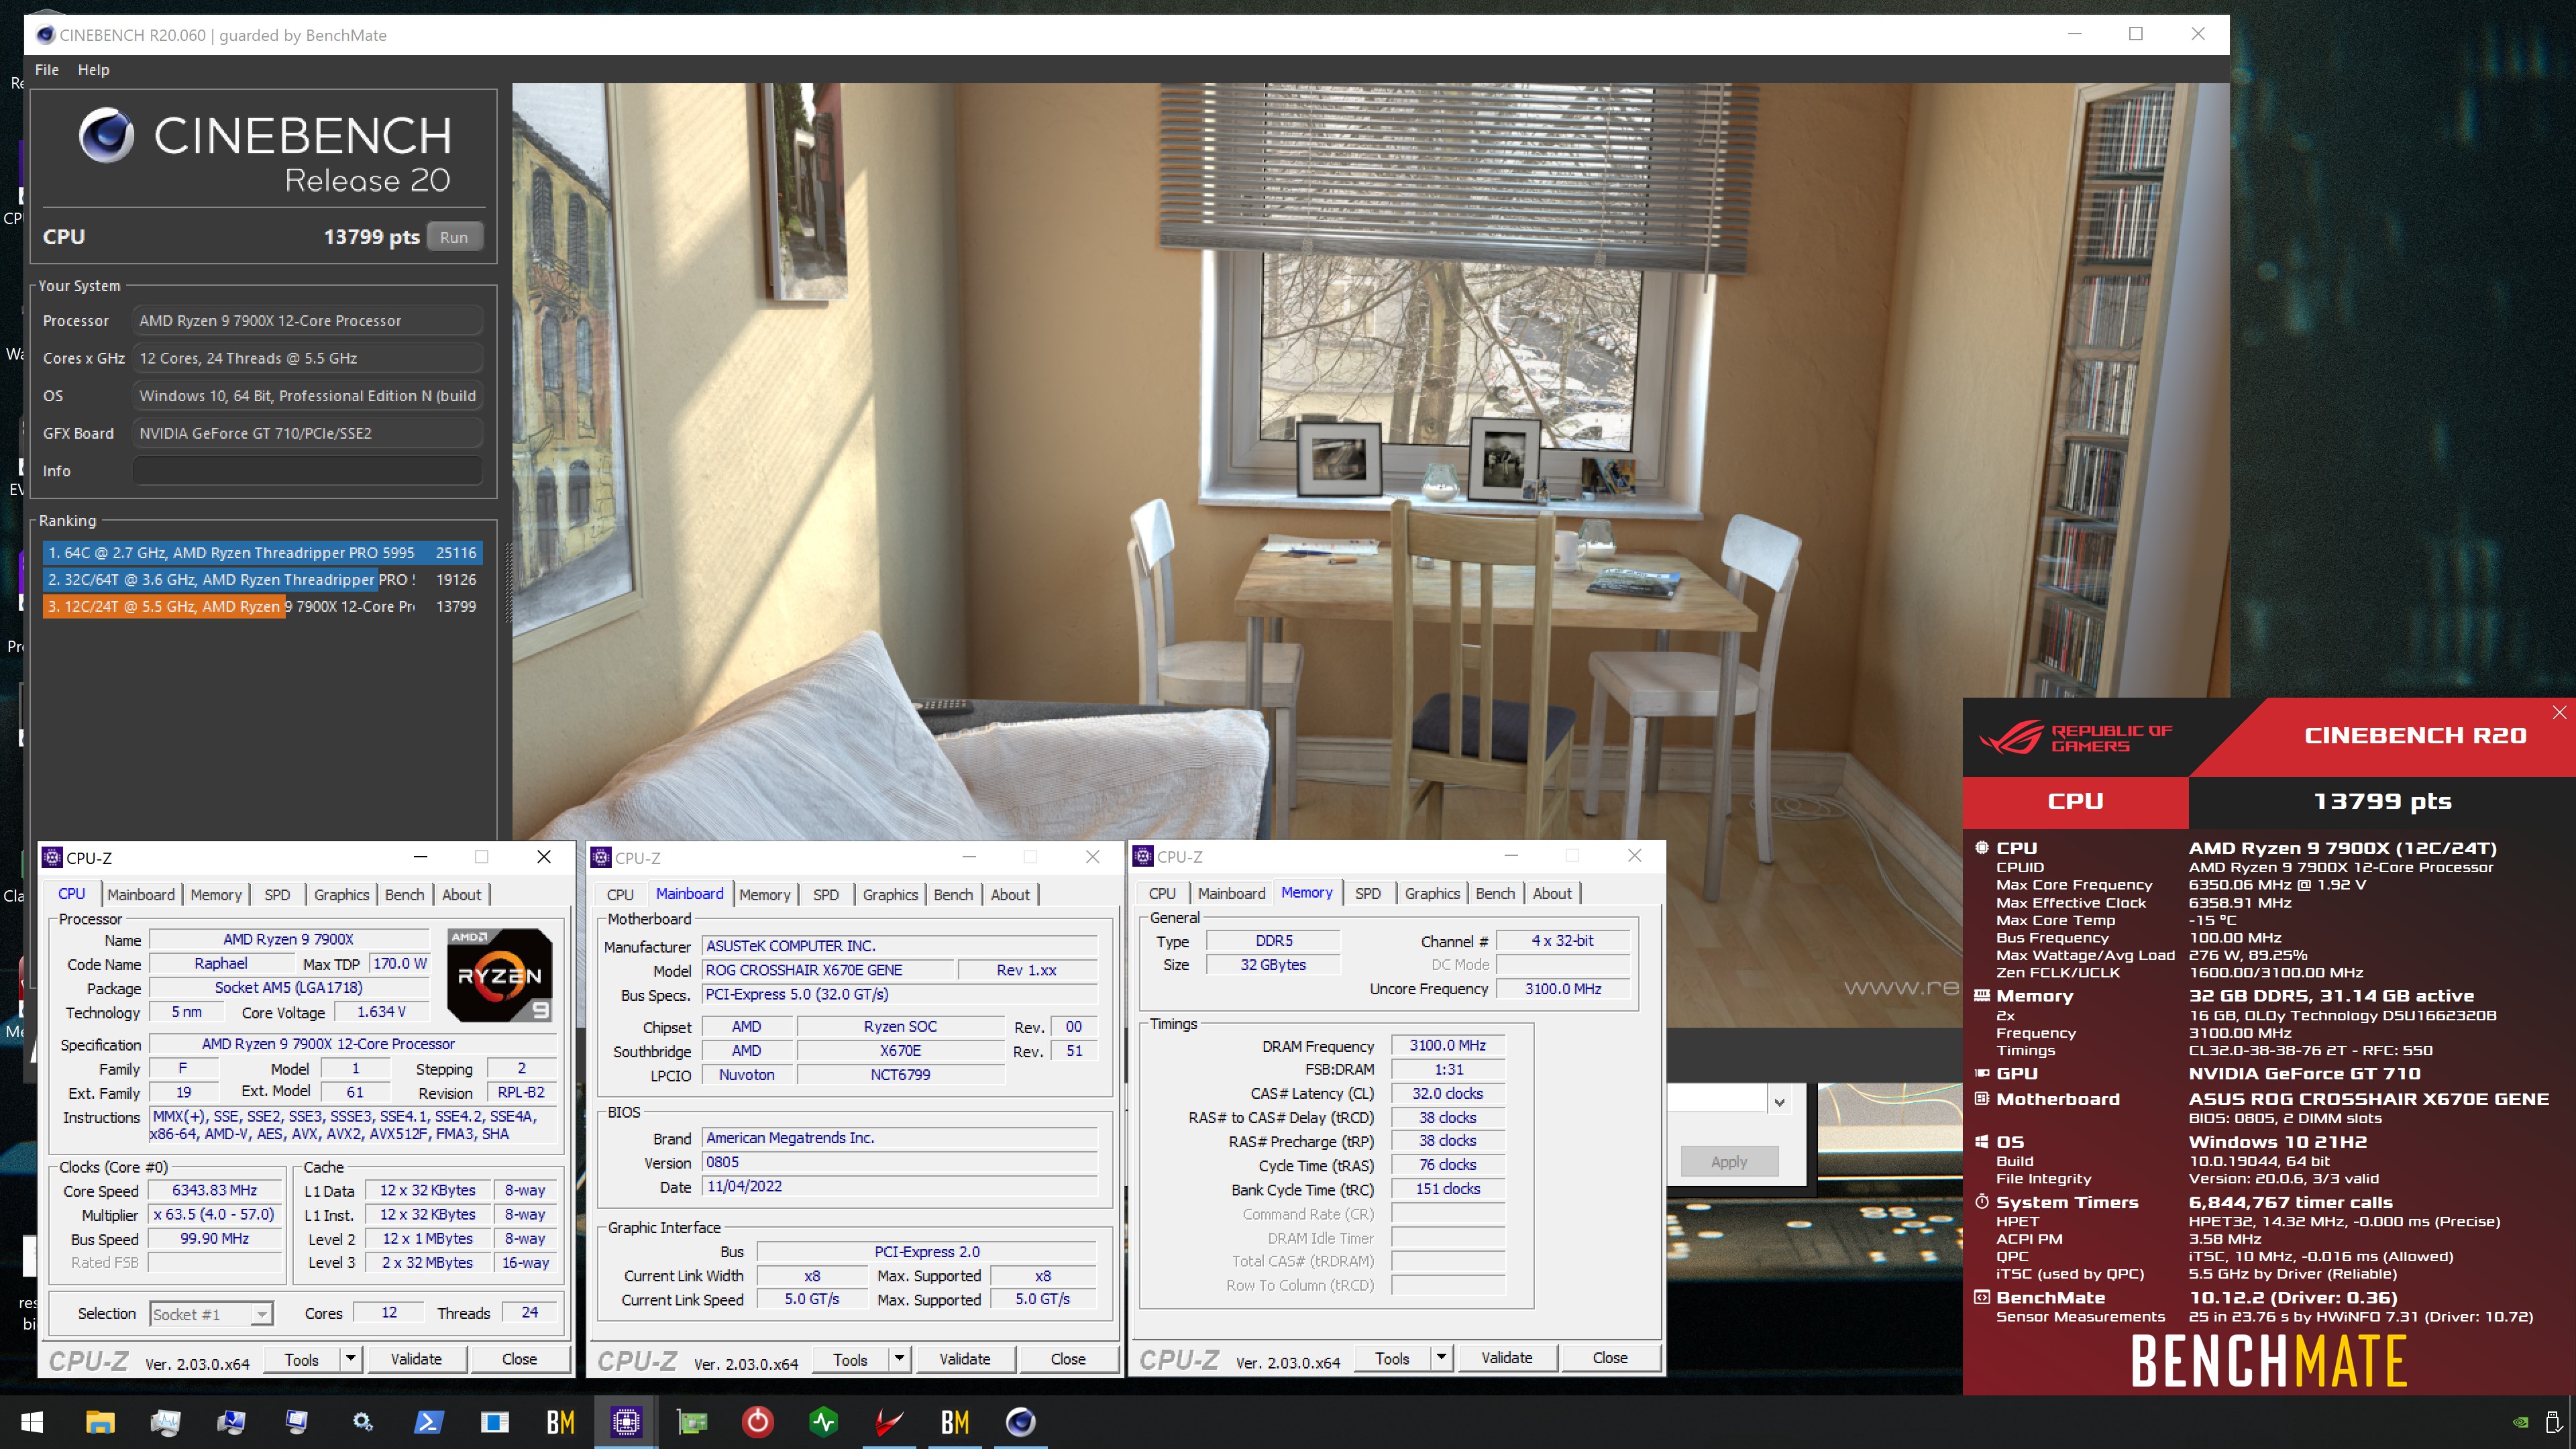Expand the Socket #1 selection dropdown

click(261, 1314)
